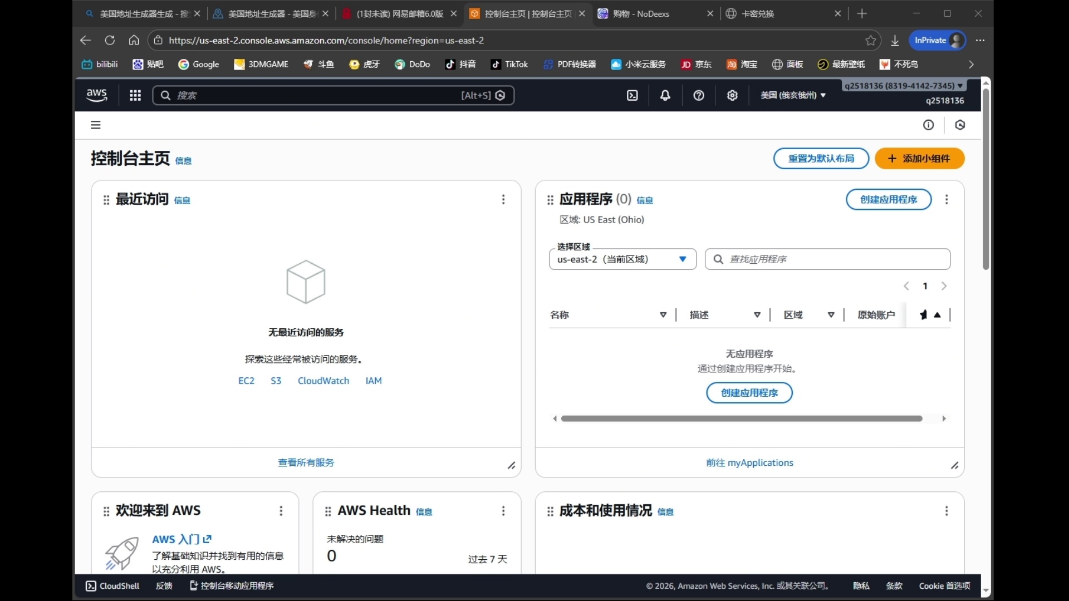Click the 创建应用程序 button

click(x=887, y=199)
